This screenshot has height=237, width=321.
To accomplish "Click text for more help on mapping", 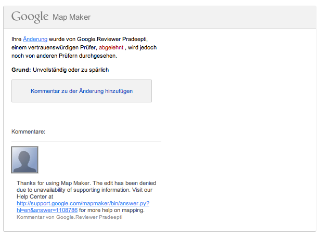I will click(112, 210).
